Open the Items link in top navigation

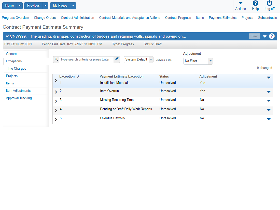[x=200, y=18]
